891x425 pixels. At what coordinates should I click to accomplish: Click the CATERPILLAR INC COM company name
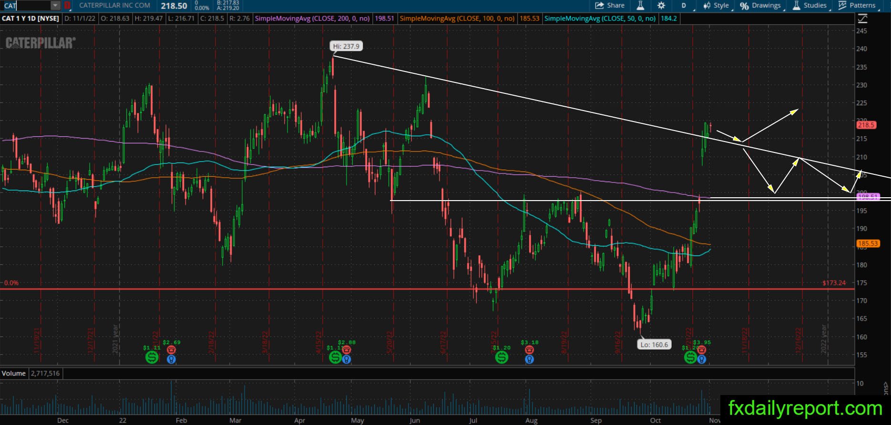114,6
